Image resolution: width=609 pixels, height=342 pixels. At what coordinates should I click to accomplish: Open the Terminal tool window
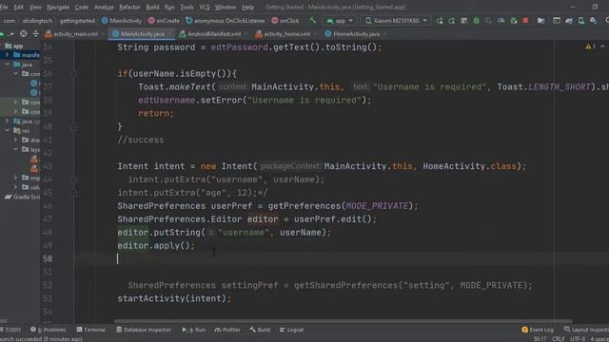[91, 330]
